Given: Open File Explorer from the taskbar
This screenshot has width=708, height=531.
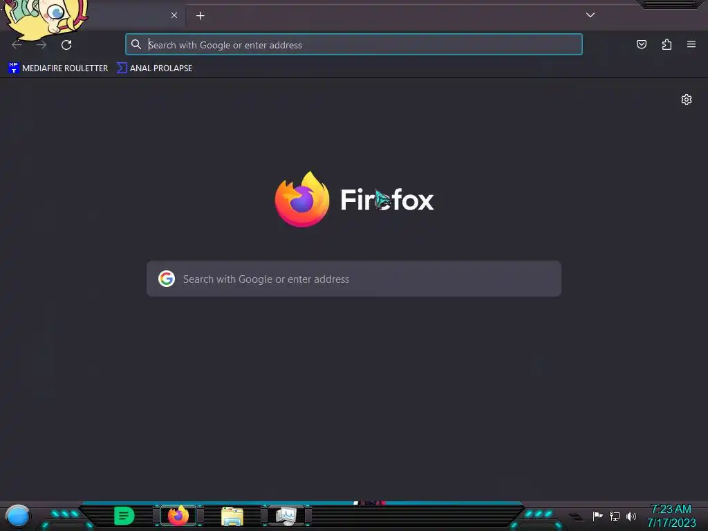Looking at the screenshot, I should point(232,516).
